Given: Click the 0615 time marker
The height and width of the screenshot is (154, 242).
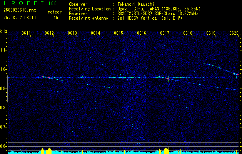Looking at the screenshot, I should click(x=118, y=33).
